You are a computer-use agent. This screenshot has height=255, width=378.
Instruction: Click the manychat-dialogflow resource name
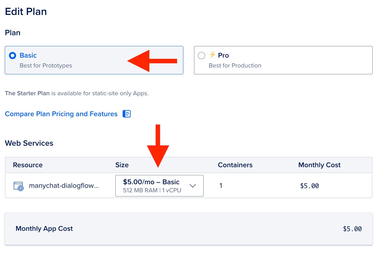[x=64, y=186]
